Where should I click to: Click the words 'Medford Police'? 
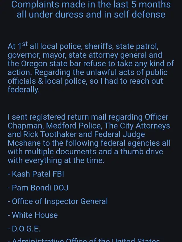(74, 126)
